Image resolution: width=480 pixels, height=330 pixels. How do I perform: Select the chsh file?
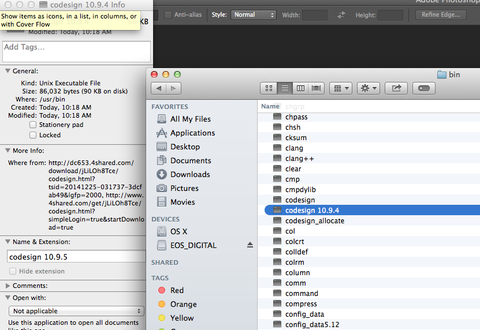click(x=369, y=127)
